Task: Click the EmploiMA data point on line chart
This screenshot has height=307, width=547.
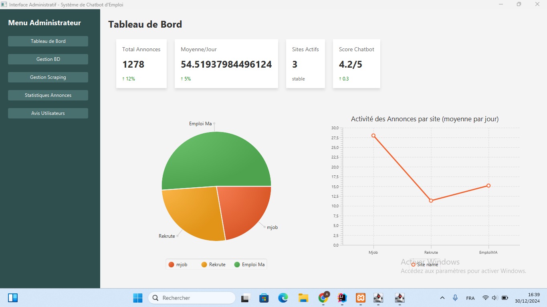Action: click(488, 185)
